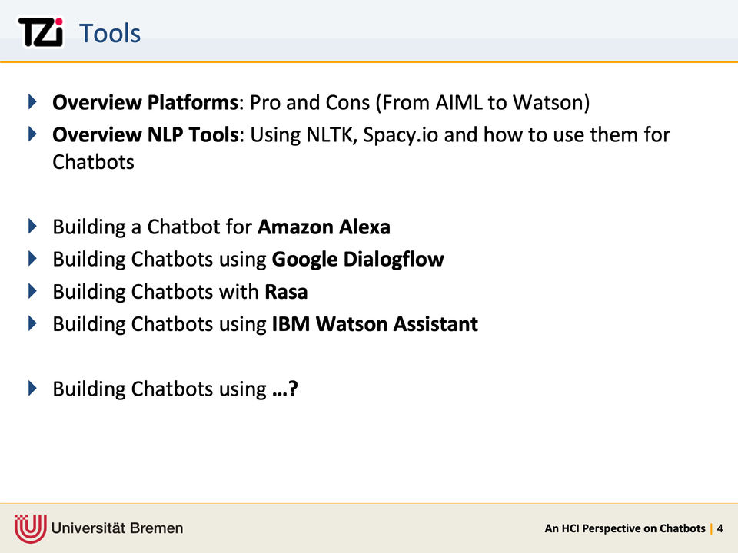Click the last bullet arrow before ellipsis line

32,388
